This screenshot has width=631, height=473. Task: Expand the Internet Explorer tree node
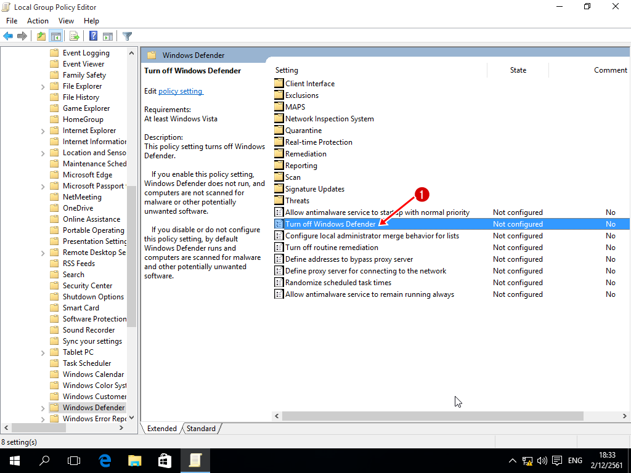tap(43, 131)
